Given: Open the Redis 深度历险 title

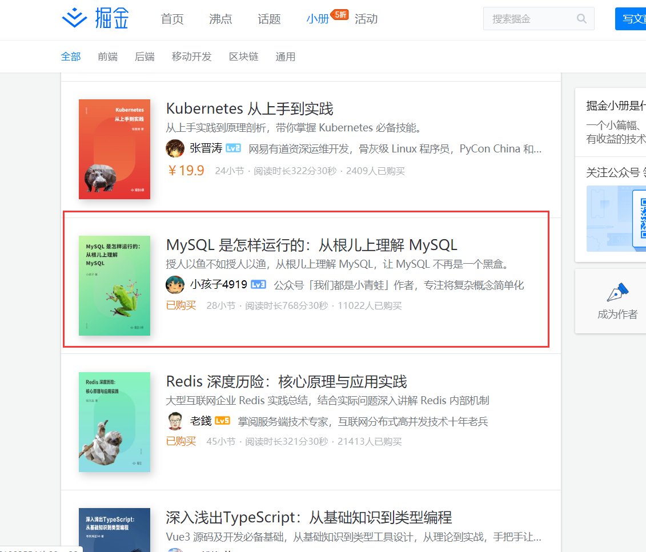Looking at the screenshot, I should (x=286, y=381).
